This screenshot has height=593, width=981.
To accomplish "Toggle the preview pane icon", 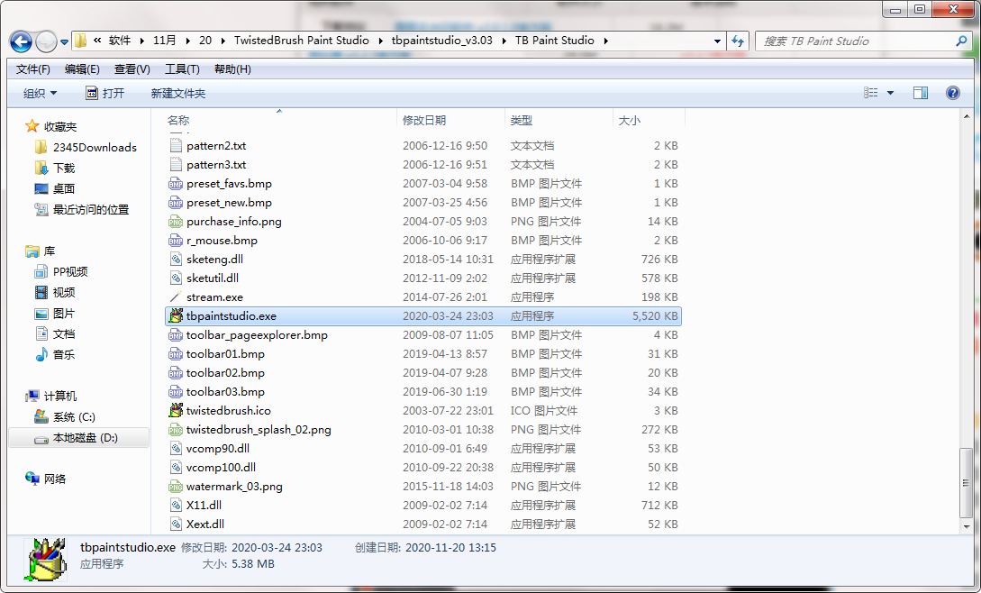I will (921, 93).
